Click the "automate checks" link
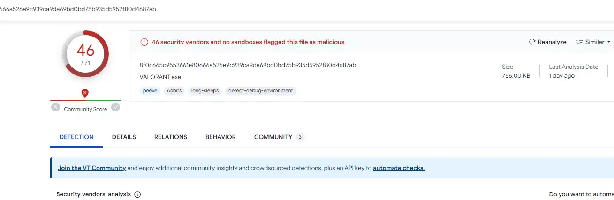614x200 pixels. click(x=399, y=168)
